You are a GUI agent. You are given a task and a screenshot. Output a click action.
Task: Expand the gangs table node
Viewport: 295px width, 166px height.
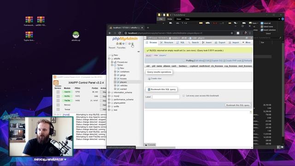(x=115, y=75)
